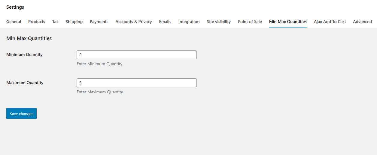This screenshot has height=155, width=377.
Task: Select the Min Max Quantities tab
Action: click(288, 22)
